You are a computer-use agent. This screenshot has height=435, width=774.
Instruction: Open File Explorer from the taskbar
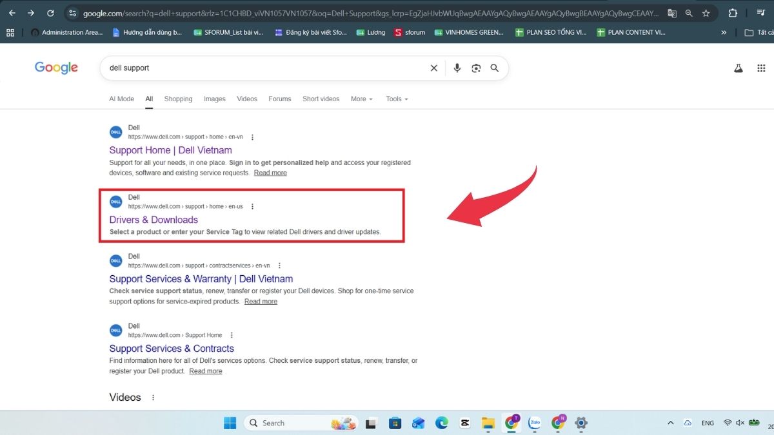click(488, 423)
